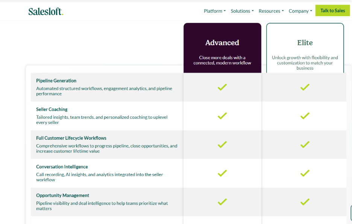Viewport: 352px width, 224px height.
Task: Click 'Tailored insights, team trends' description
Action: (102, 120)
